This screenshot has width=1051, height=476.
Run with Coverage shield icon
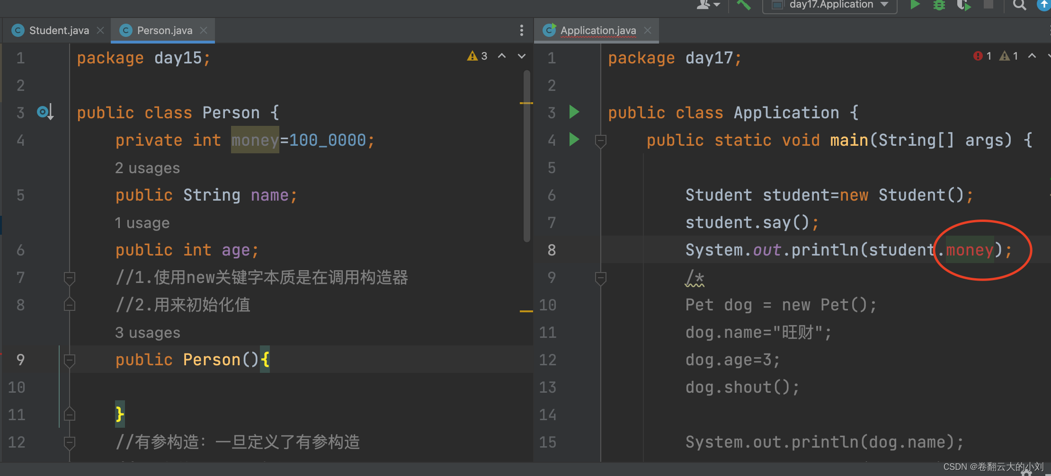(x=963, y=5)
